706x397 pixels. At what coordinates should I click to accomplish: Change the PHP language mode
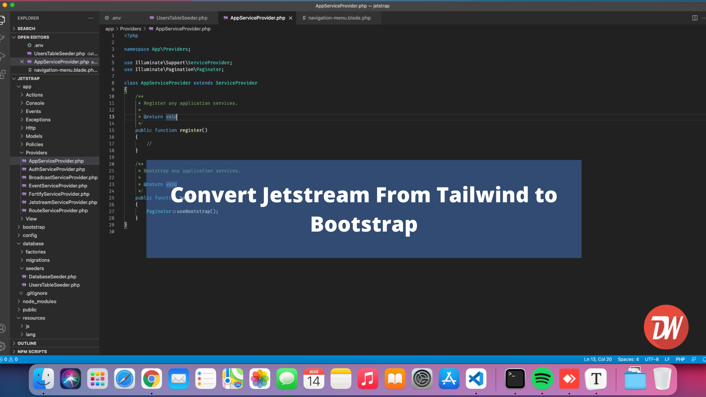(x=680, y=359)
